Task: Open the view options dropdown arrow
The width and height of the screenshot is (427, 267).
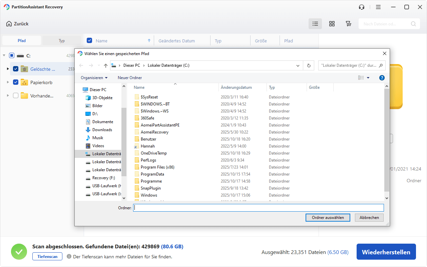Action: click(x=368, y=78)
